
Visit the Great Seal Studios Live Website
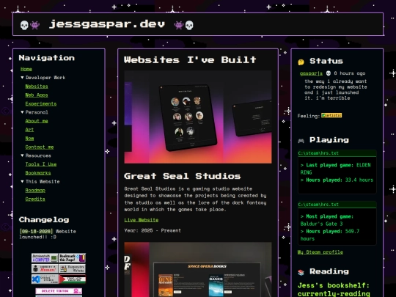pos(142,220)
